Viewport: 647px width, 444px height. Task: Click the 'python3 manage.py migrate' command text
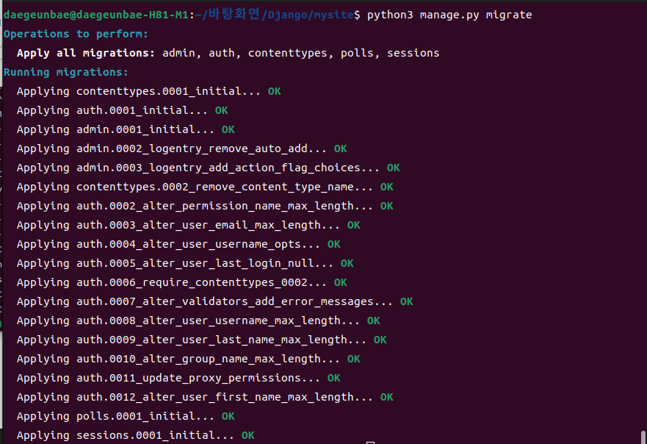pyautogui.click(x=449, y=15)
